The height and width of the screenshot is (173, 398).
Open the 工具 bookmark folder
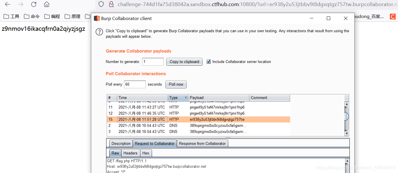pyautogui.click(x=11, y=17)
